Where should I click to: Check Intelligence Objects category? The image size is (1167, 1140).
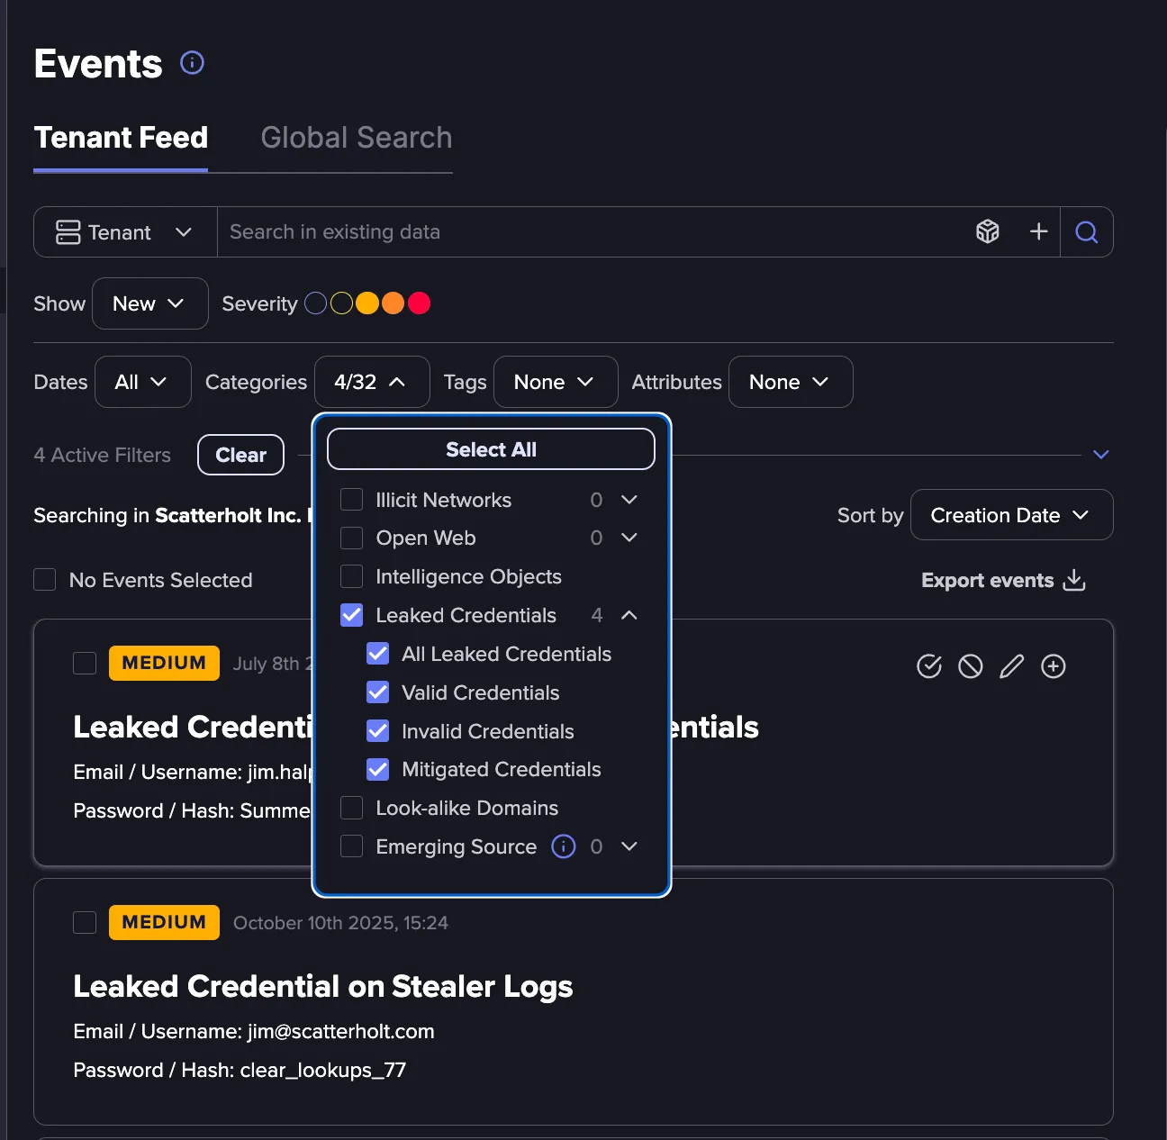coord(352,576)
